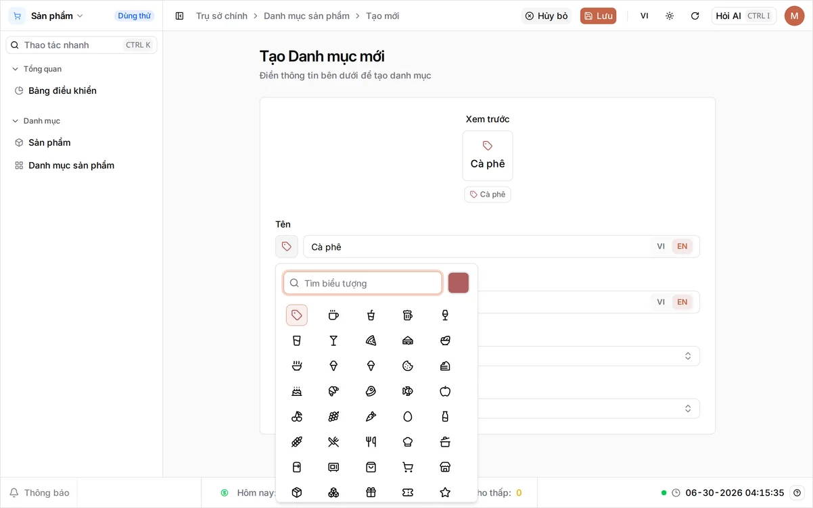Pick the croissant icon
Viewport: 813px width, 508px height.
pyautogui.click(x=333, y=391)
